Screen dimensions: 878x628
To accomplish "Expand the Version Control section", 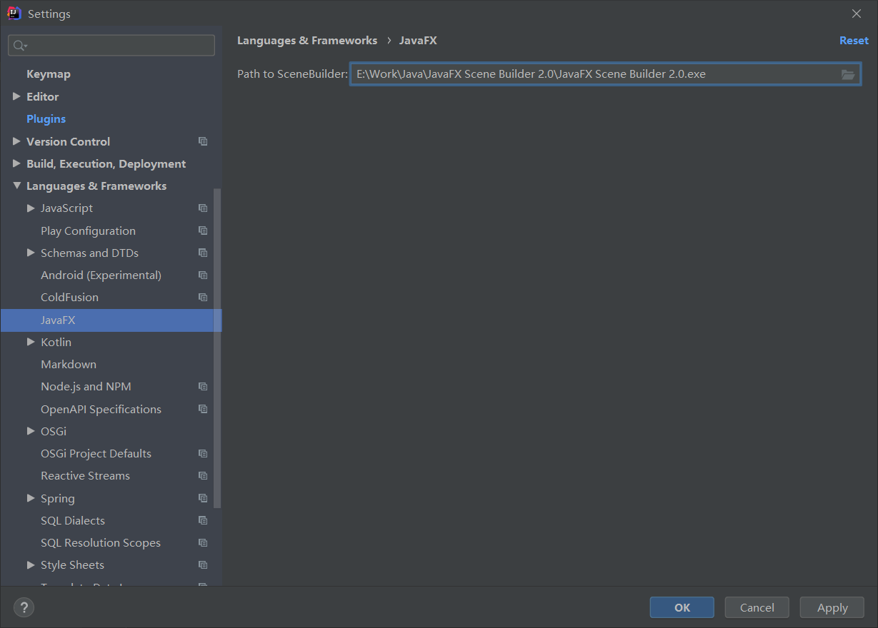I will [x=16, y=141].
